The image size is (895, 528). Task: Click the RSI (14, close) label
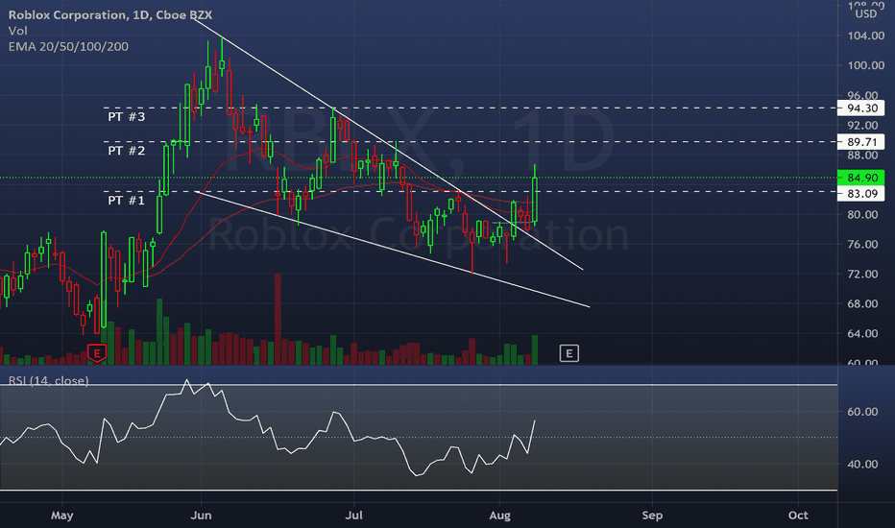49,380
